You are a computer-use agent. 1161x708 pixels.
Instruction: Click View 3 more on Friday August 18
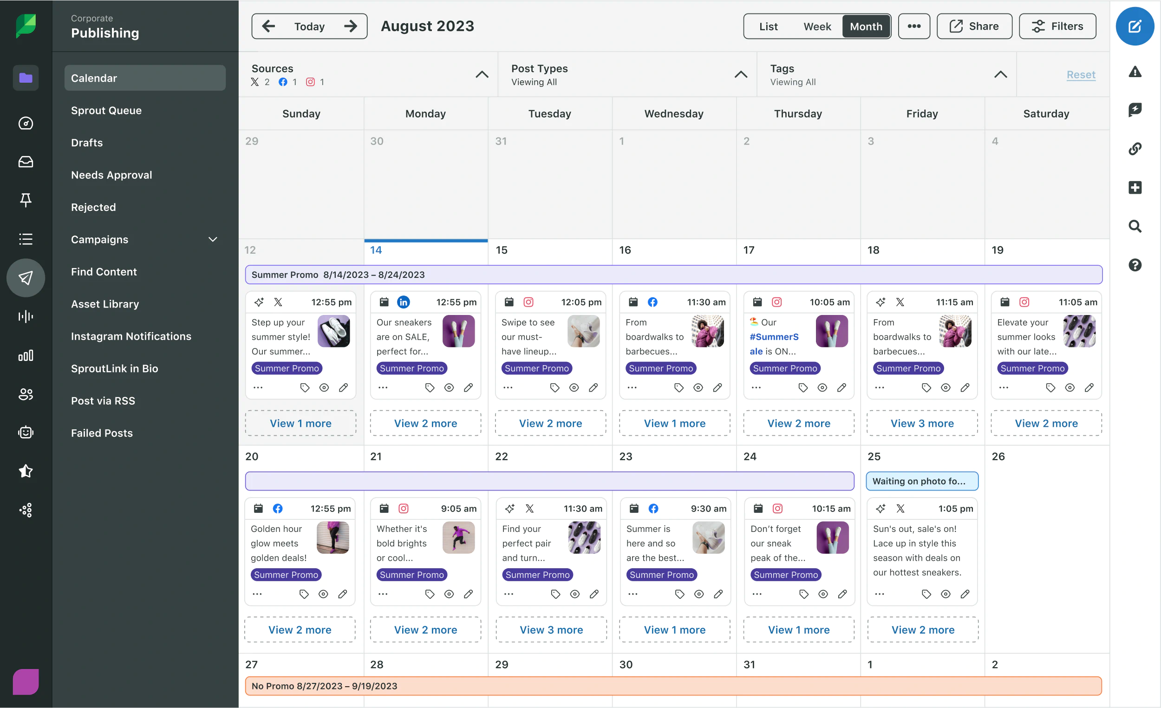point(922,423)
